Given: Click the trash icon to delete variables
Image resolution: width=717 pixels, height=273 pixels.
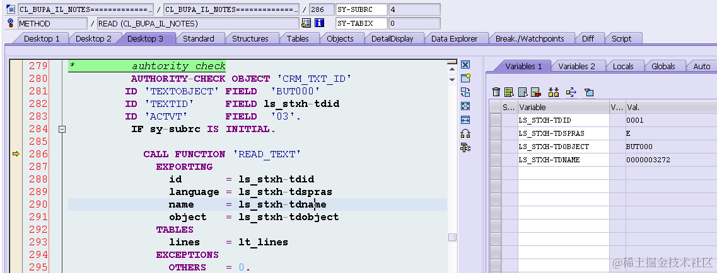Looking at the screenshot, I should pos(496,92).
